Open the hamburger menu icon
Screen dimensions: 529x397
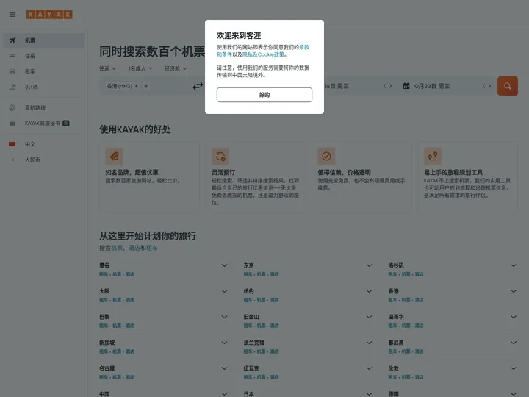coord(12,15)
